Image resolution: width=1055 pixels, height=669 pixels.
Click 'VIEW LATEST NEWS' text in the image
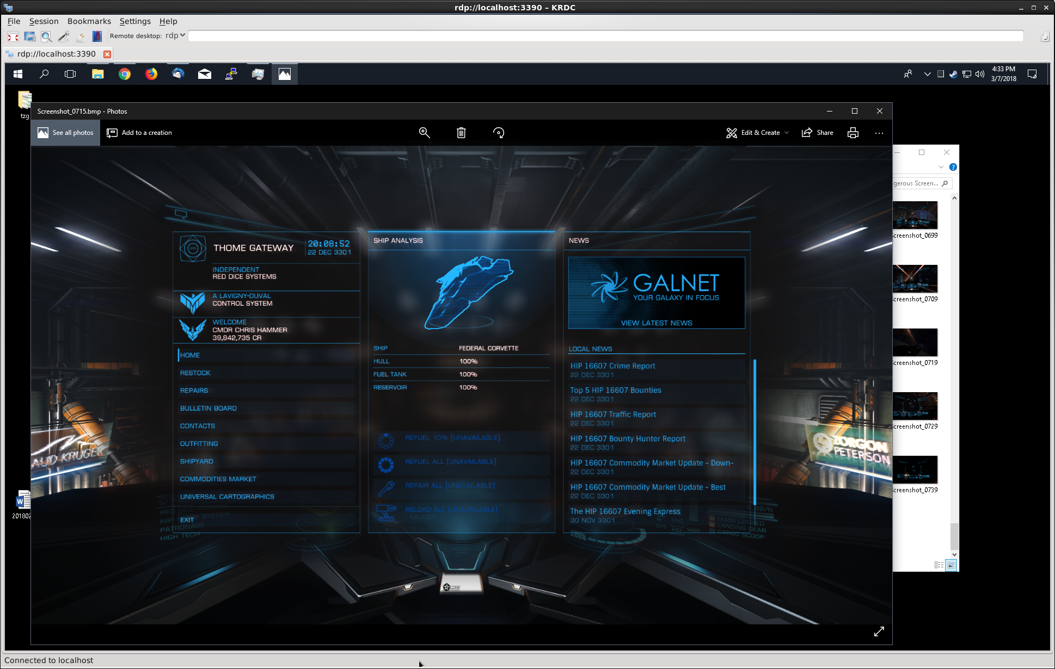(x=657, y=323)
